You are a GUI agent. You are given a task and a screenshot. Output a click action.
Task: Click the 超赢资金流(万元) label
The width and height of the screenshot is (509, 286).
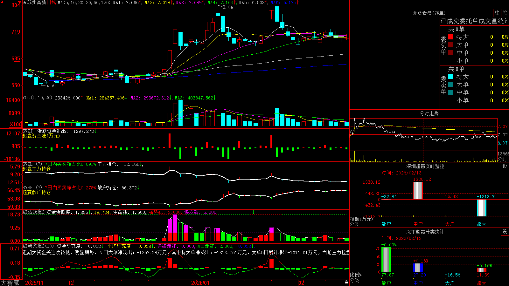[41, 136]
